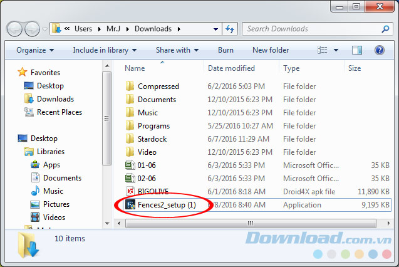Click Users in the address path
Viewport: 399px width, 267px height.
point(83,29)
